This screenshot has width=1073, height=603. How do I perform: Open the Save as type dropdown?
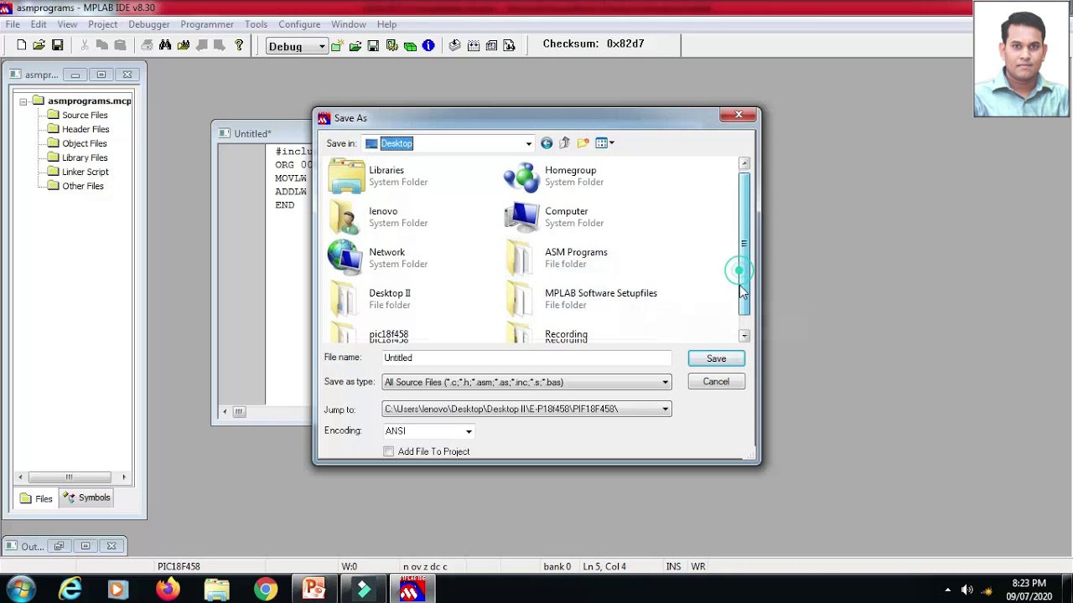pyautogui.click(x=666, y=383)
